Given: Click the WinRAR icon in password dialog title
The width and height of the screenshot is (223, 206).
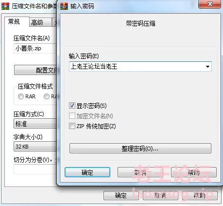Looking at the screenshot, I should (64, 6).
